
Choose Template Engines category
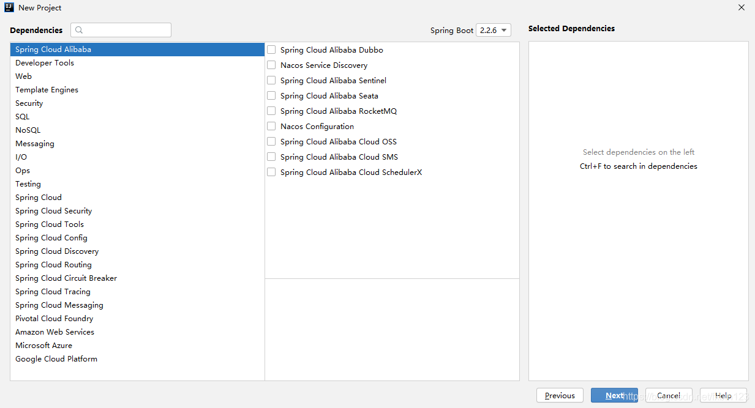(137, 90)
